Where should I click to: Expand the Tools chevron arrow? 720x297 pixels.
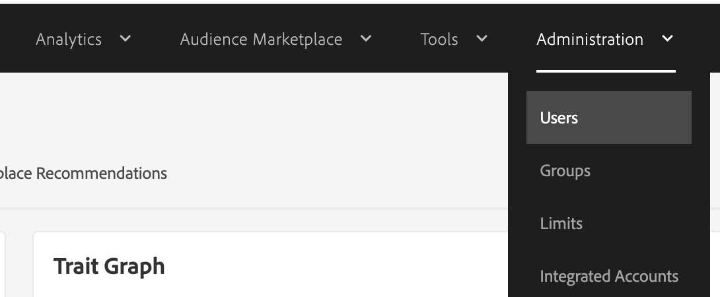(x=482, y=39)
